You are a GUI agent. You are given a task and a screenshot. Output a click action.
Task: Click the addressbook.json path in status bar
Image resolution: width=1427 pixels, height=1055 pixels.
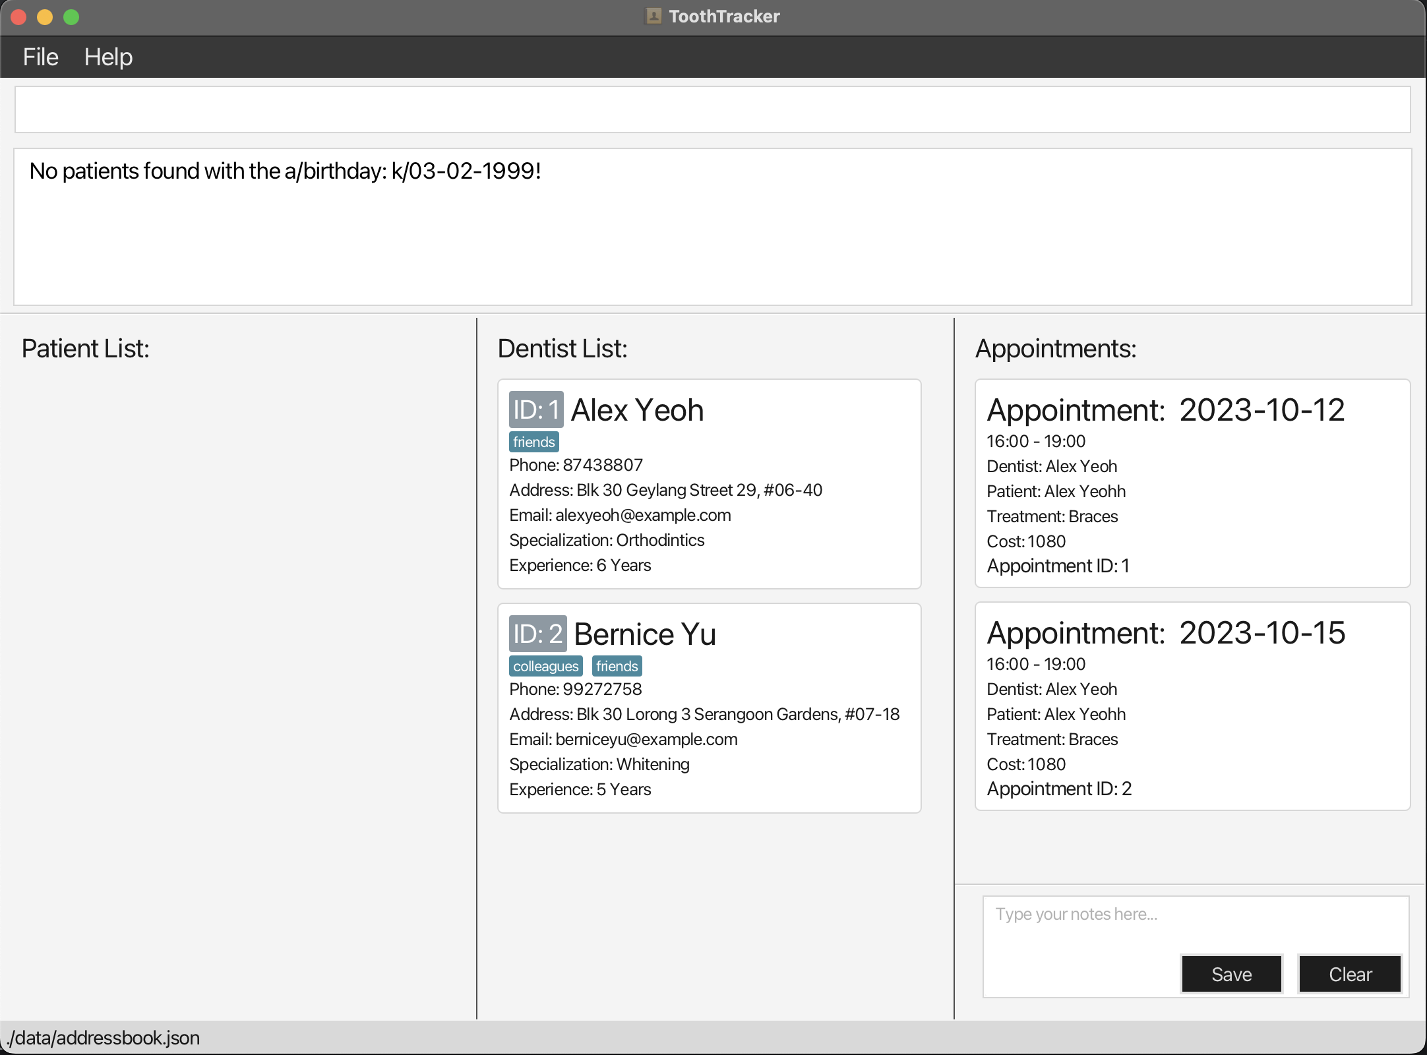tap(104, 1038)
